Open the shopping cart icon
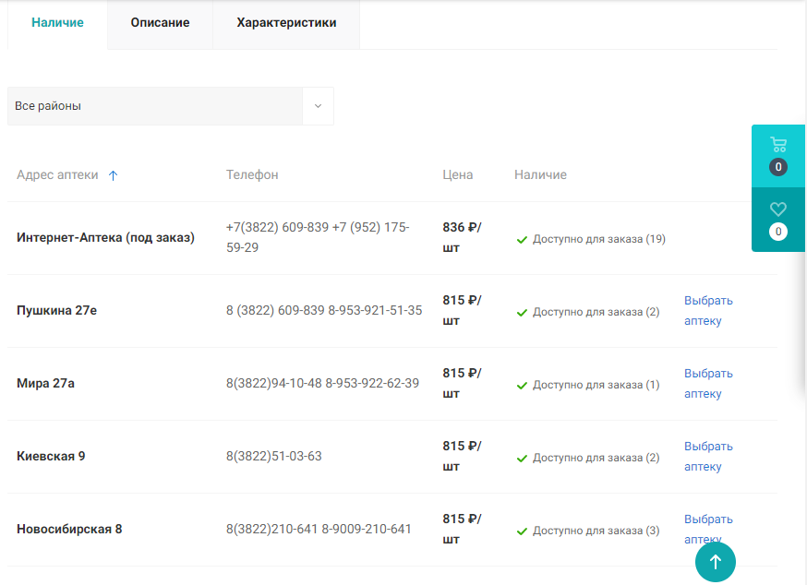 coord(778,145)
